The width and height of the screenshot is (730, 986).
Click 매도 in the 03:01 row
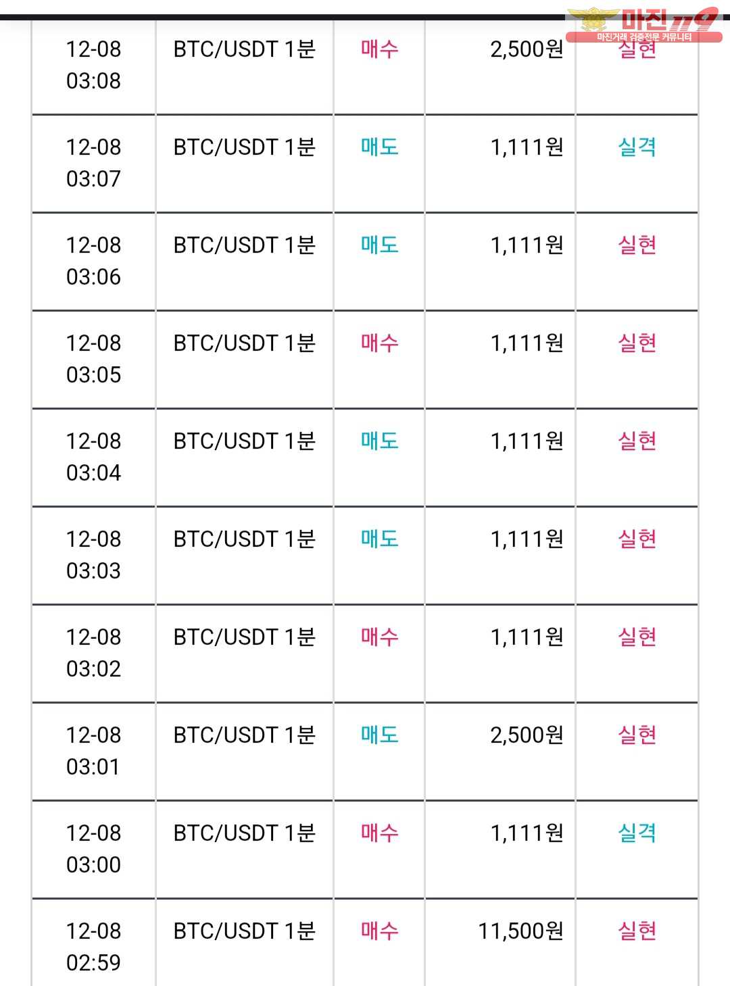pos(379,735)
